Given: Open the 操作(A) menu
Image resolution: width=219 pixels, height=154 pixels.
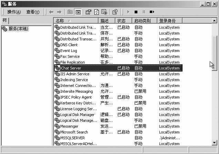Looking at the screenshot, I should coord(14,12).
